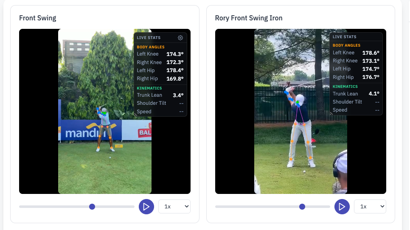Open the Front Swing playback speed dropdown
The image size is (410, 230).
coord(174,207)
